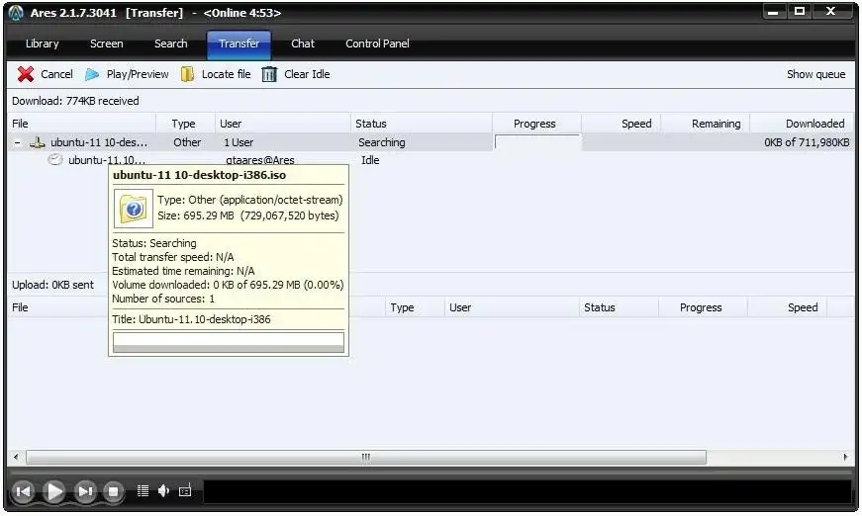The height and width of the screenshot is (516, 862).
Task: Click the download Progress column header
Action: [x=536, y=124]
